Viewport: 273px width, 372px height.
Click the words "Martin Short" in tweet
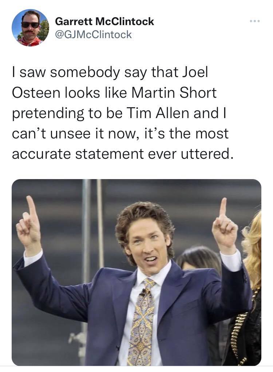click(174, 93)
